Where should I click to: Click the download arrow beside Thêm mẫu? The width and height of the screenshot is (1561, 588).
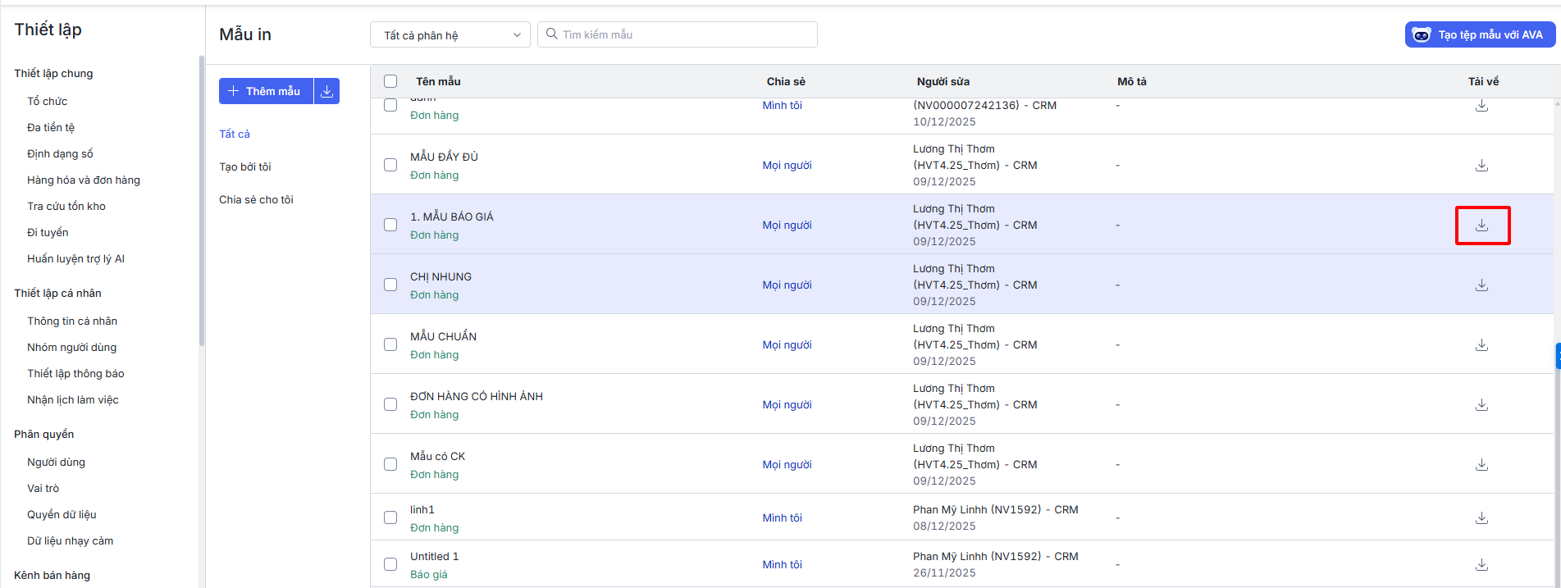point(326,91)
